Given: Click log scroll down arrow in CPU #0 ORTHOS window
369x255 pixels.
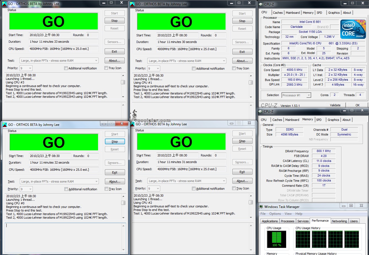Looking at the screenshot, I should 123,218.
